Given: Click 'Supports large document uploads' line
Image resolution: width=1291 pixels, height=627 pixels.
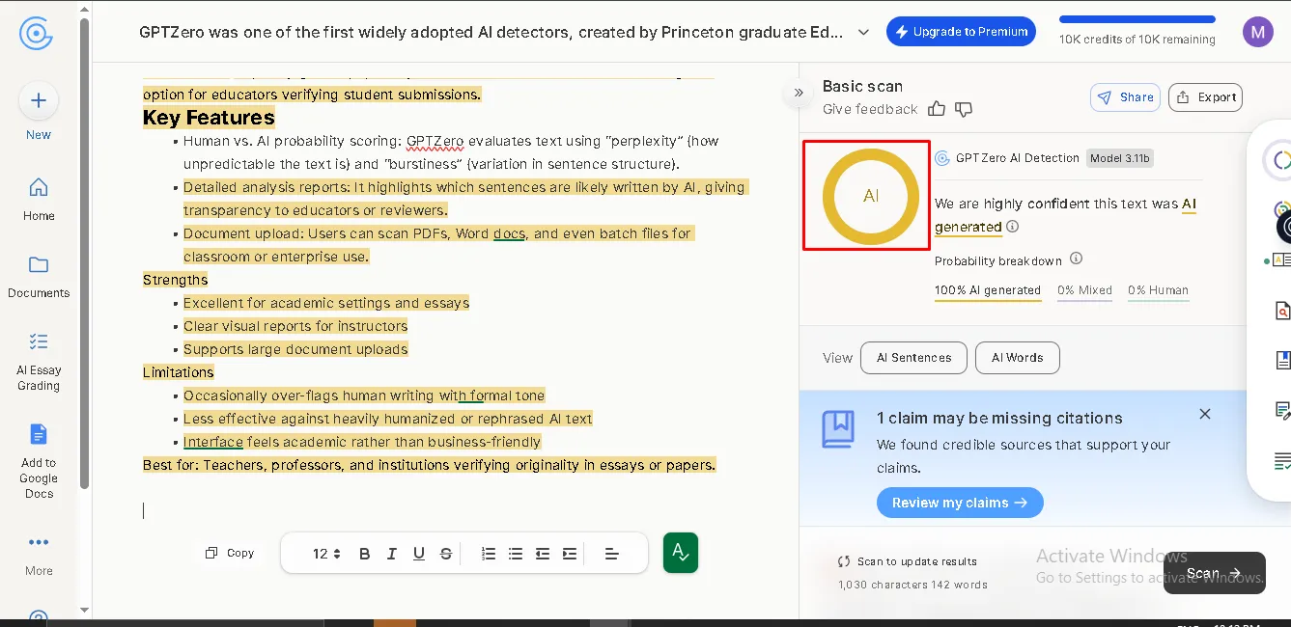Looking at the screenshot, I should point(295,349).
